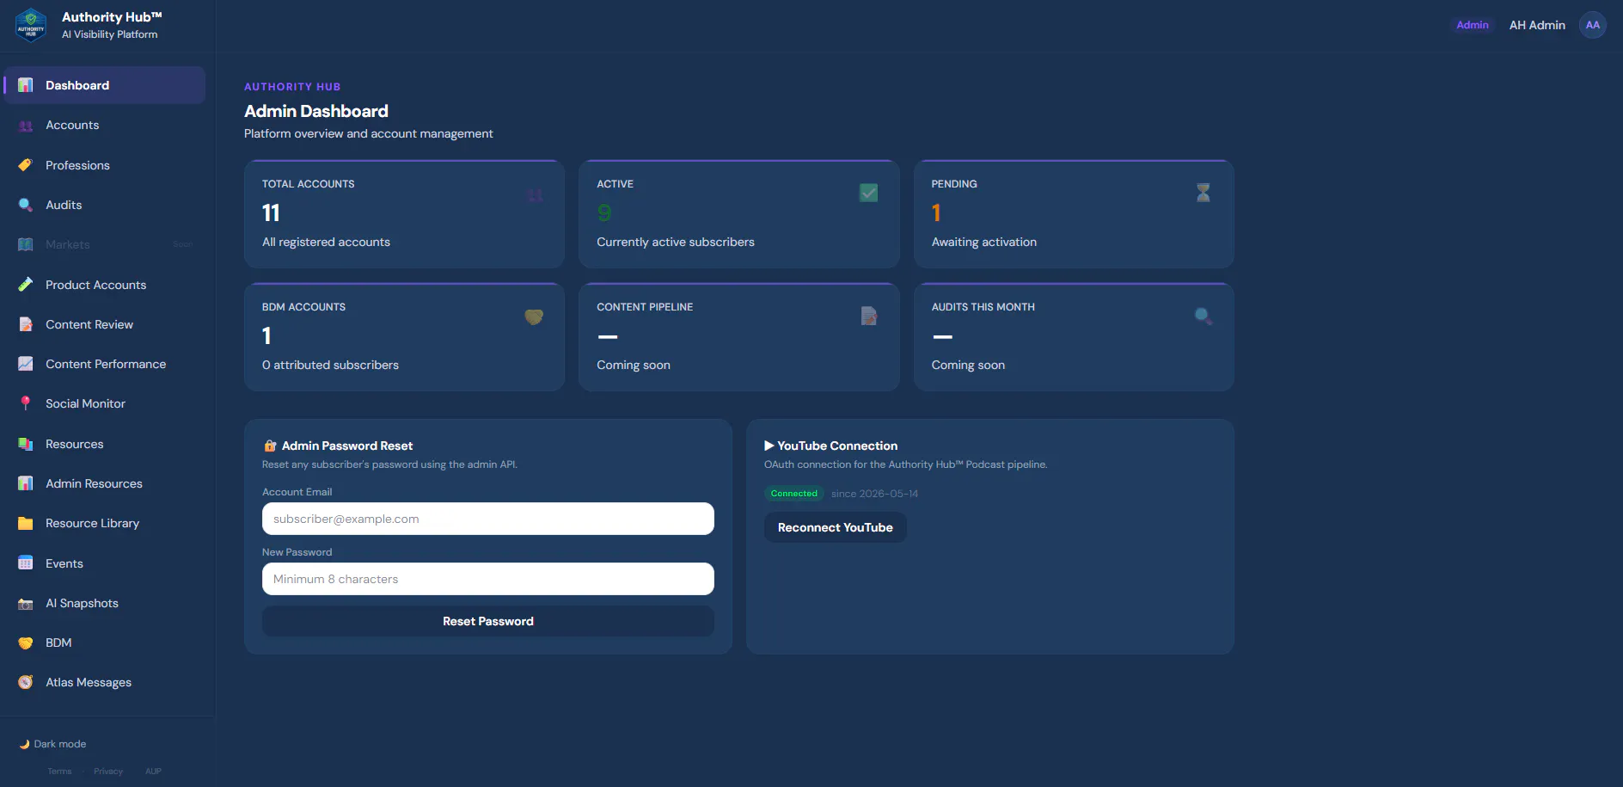Click the Dashboard bar chart icon

pos(26,85)
